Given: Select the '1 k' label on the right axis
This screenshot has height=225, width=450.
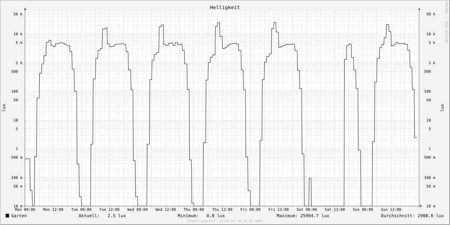Looking at the screenshot, I should point(432,63).
